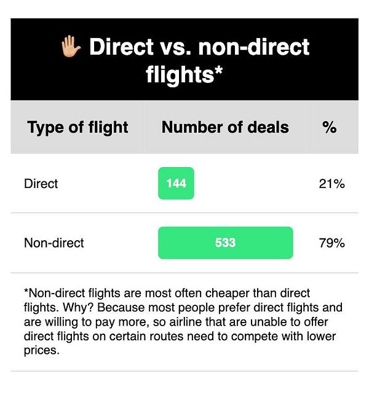Click the 79% value in Non-direct row
This screenshot has width=369, height=395.
tap(331, 243)
